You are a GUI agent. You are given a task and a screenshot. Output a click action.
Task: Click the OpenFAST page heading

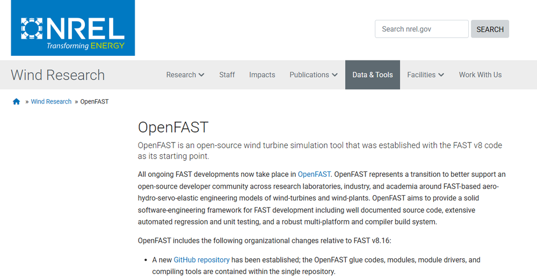[173, 128]
